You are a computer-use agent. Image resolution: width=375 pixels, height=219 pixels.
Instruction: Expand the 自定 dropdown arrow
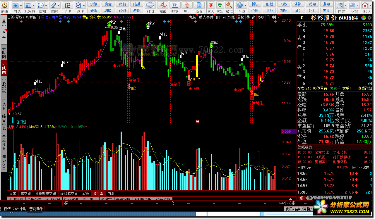click(x=345, y=5)
